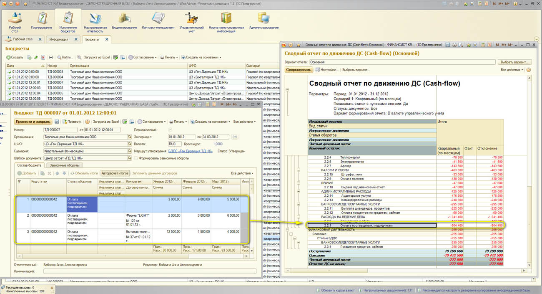
Task: Enable Формировать зависимые обороты checkbox
Action: tap(136, 158)
